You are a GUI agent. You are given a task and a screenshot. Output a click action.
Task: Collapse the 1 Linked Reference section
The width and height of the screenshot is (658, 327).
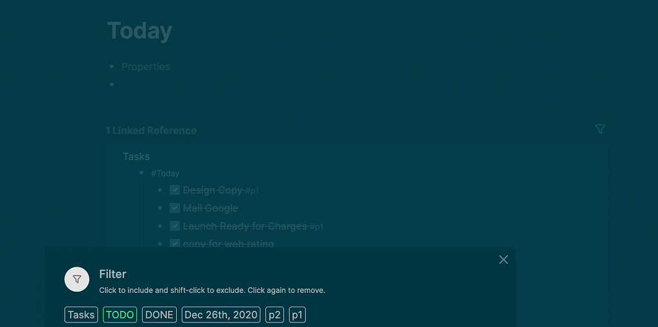151,130
